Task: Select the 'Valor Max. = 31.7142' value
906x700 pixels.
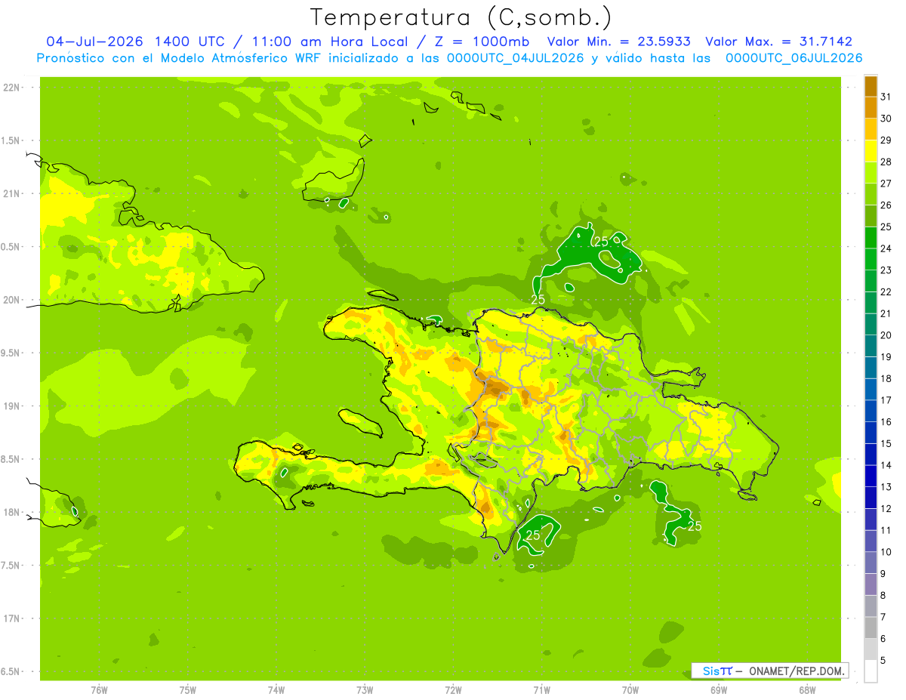Action: pyautogui.click(x=778, y=42)
